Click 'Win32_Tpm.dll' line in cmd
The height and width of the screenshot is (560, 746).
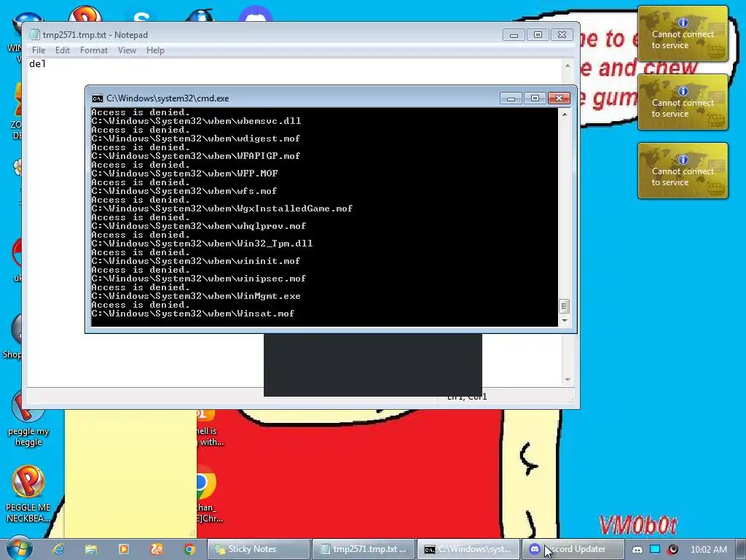click(x=203, y=244)
